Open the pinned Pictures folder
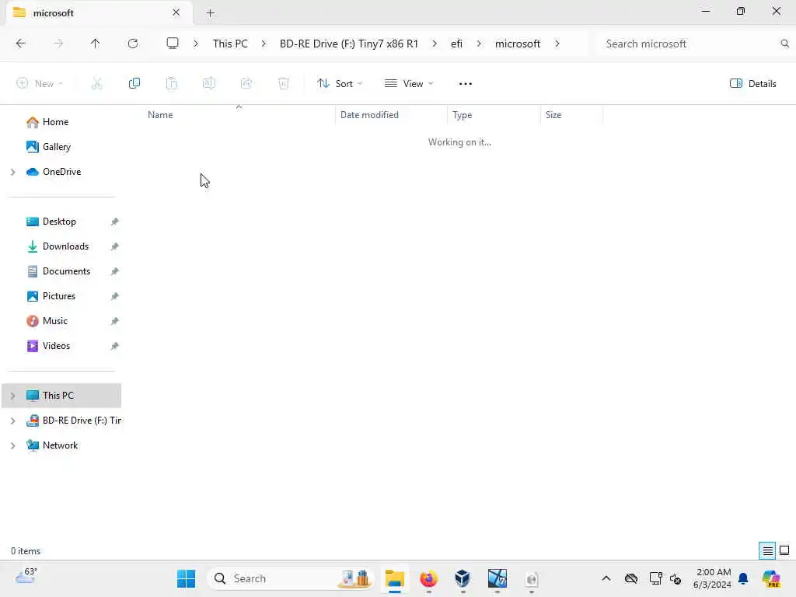 [x=59, y=296]
